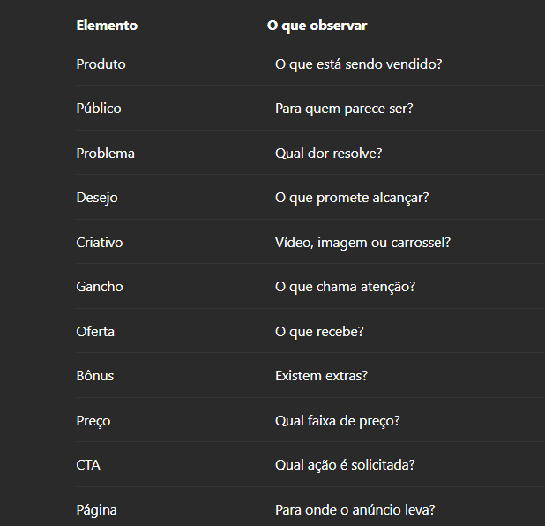Click the Elemento column header

click(x=107, y=26)
